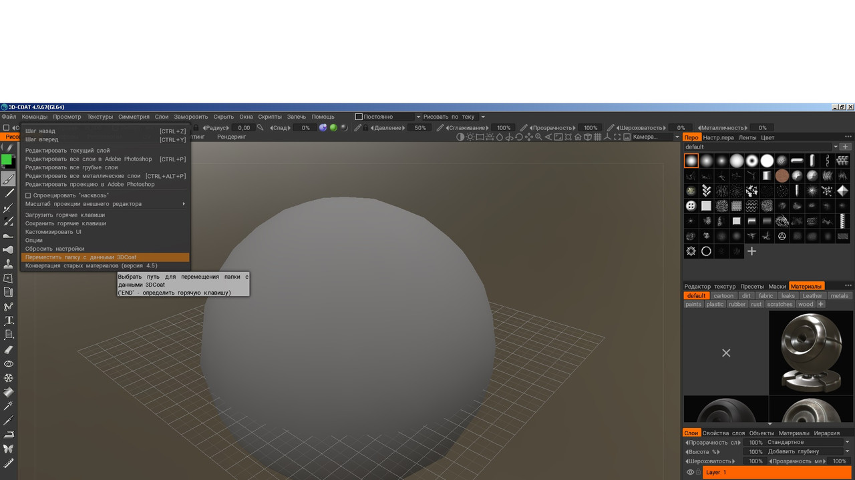The image size is (855, 480).
Task: Add new brush with plus in brush grid
Action: tap(751, 251)
